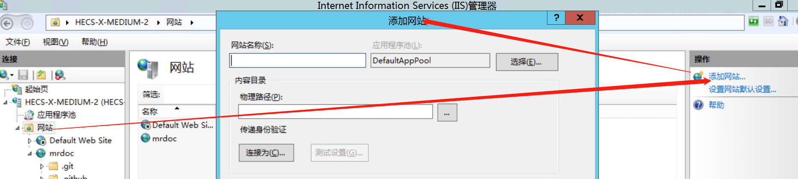Click the Up folder icon in Connections
The image size is (798, 179).
41,75
